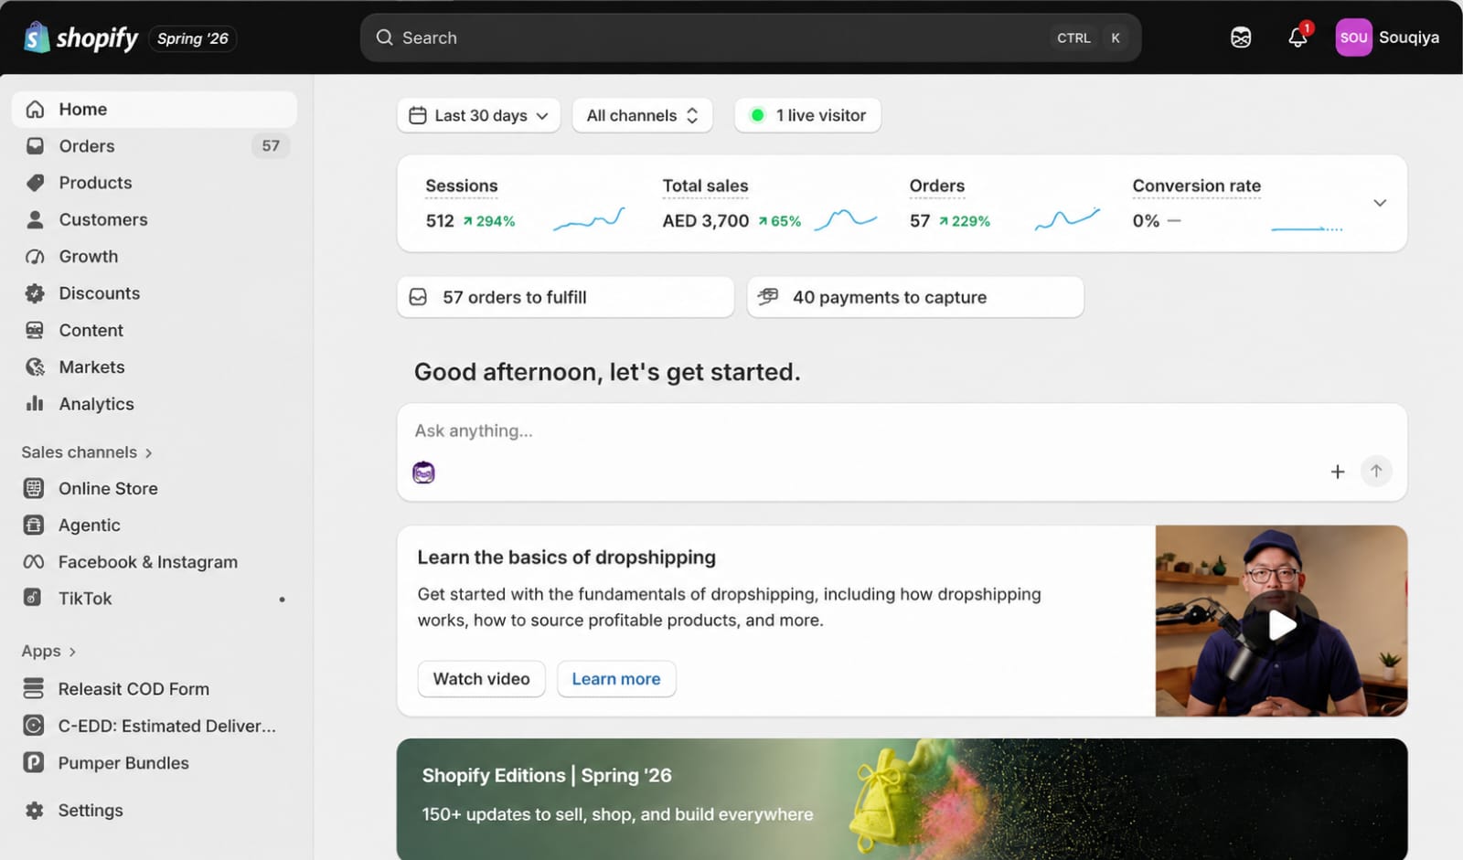The width and height of the screenshot is (1463, 860).
Task: Go to Home in sidebar
Action: (154, 110)
